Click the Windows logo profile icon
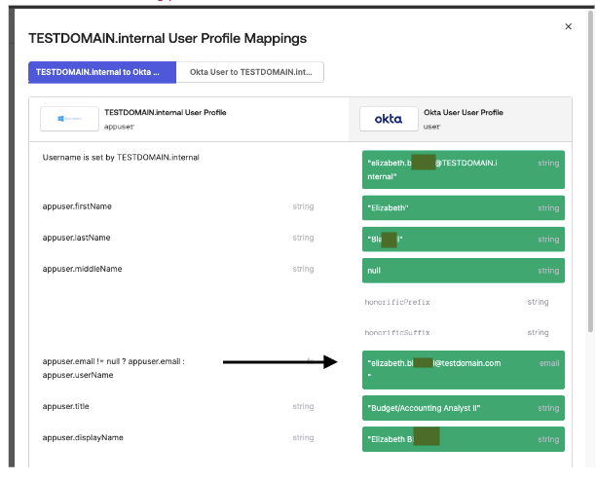 (68, 119)
